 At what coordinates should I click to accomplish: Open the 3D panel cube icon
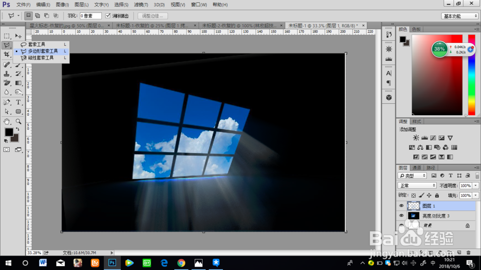[389, 98]
